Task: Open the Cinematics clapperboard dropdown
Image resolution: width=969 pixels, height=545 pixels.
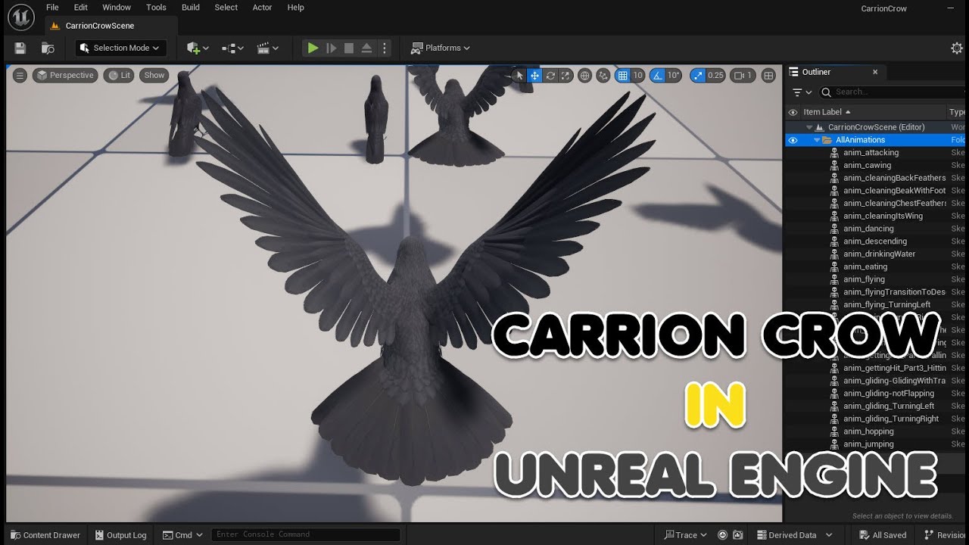Action: (267, 48)
